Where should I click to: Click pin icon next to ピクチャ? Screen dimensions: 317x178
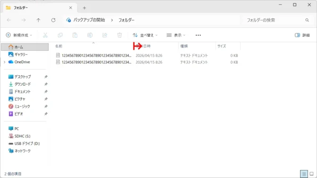[x=46, y=99]
